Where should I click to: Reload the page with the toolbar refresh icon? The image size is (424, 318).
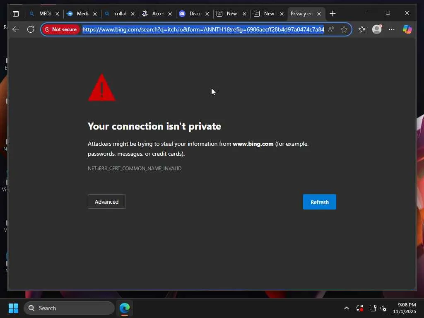tap(31, 29)
